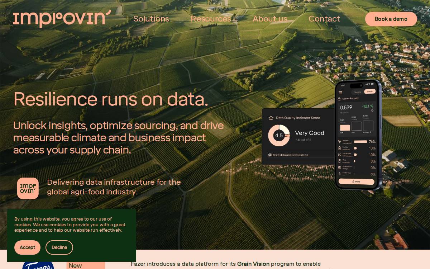This screenshot has height=269, width=430.
Task: Click Show data points breakdown
Action: coord(290,155)
